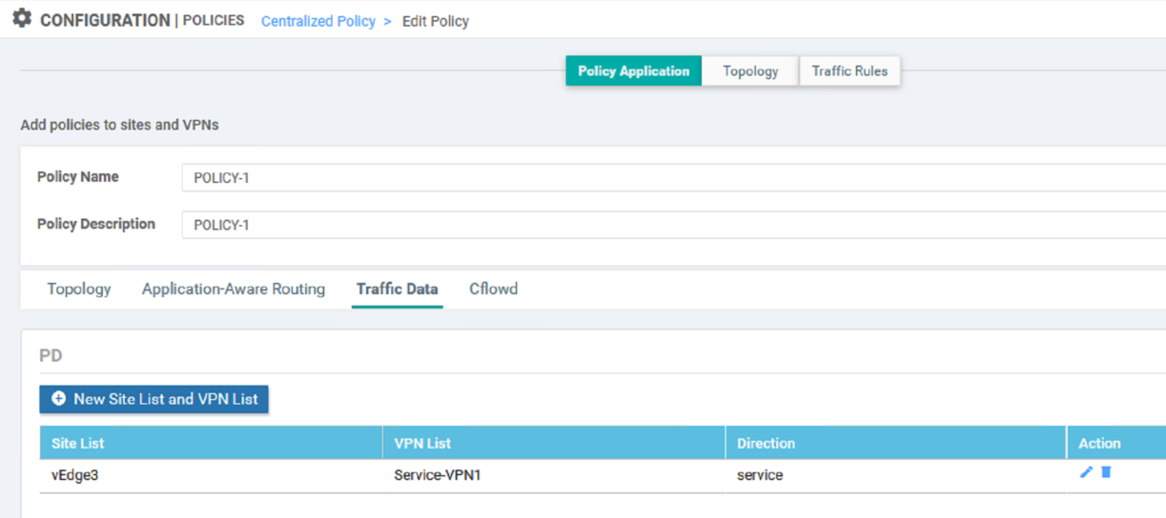Image resolution: width=1166 pixels, height=518 pixels.
Task: Open the Topology sub-tab
Action: pyautogui.click(x=79, y=289)
